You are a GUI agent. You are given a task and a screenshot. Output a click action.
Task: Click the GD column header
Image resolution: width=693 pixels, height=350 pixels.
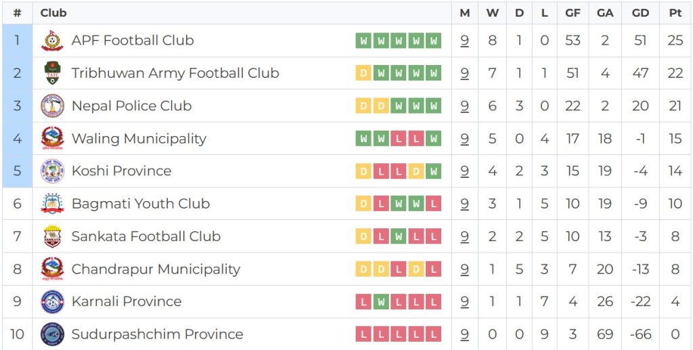click(x=640, y=13)
